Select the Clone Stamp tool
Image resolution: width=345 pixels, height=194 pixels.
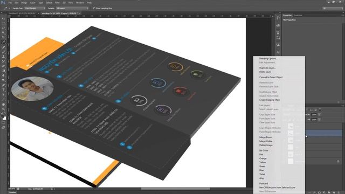pyautogui.click(x=3, y=57)
